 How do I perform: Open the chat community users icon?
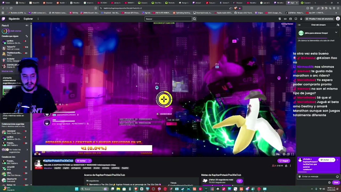pos(338,25)
